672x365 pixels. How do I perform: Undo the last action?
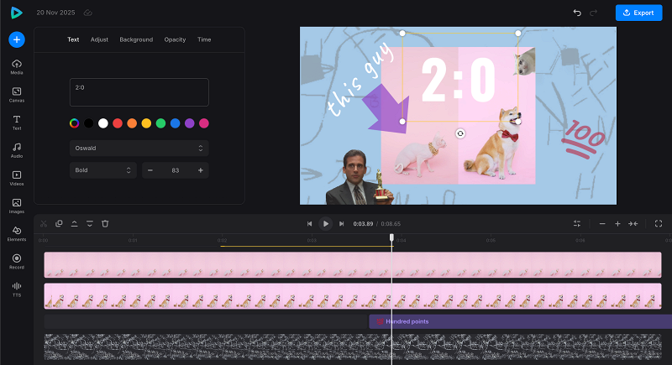tap(577, 13)
